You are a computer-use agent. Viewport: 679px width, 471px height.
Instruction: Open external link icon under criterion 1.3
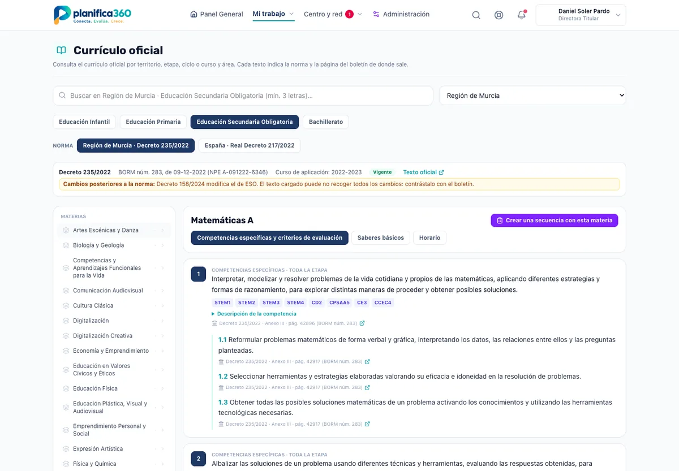367,424
